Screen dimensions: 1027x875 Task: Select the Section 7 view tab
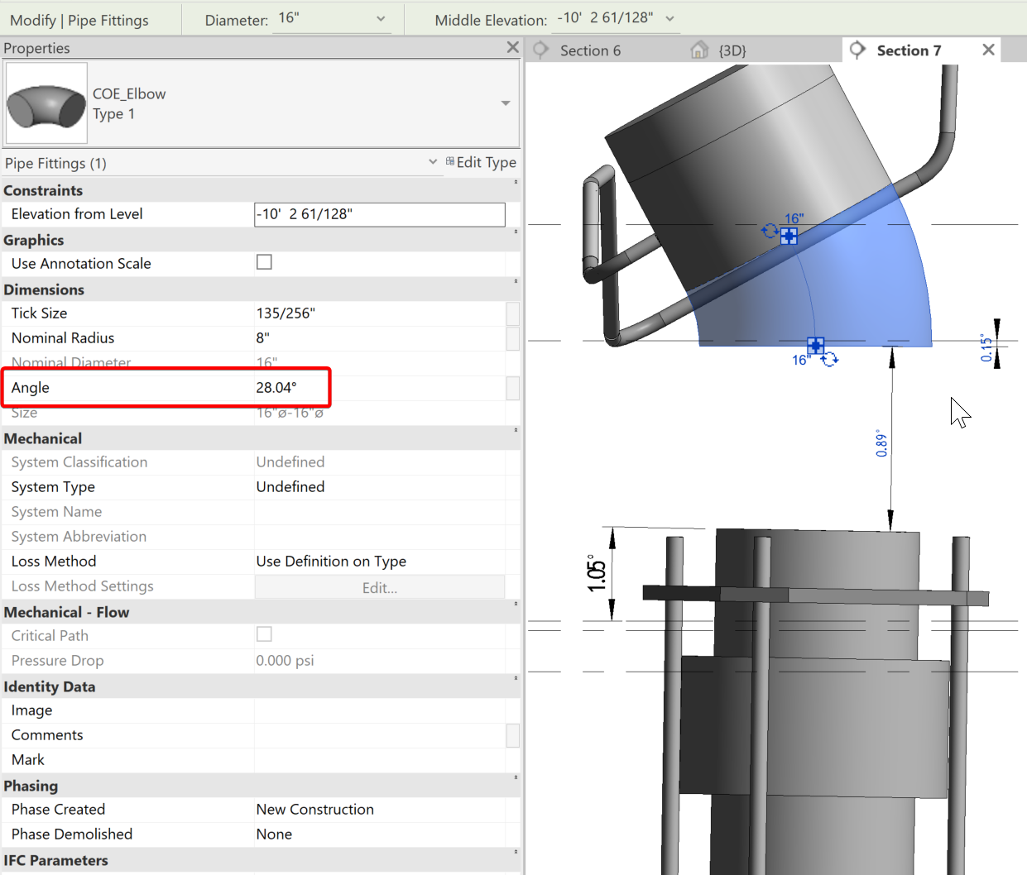click(x=909, y=50)
